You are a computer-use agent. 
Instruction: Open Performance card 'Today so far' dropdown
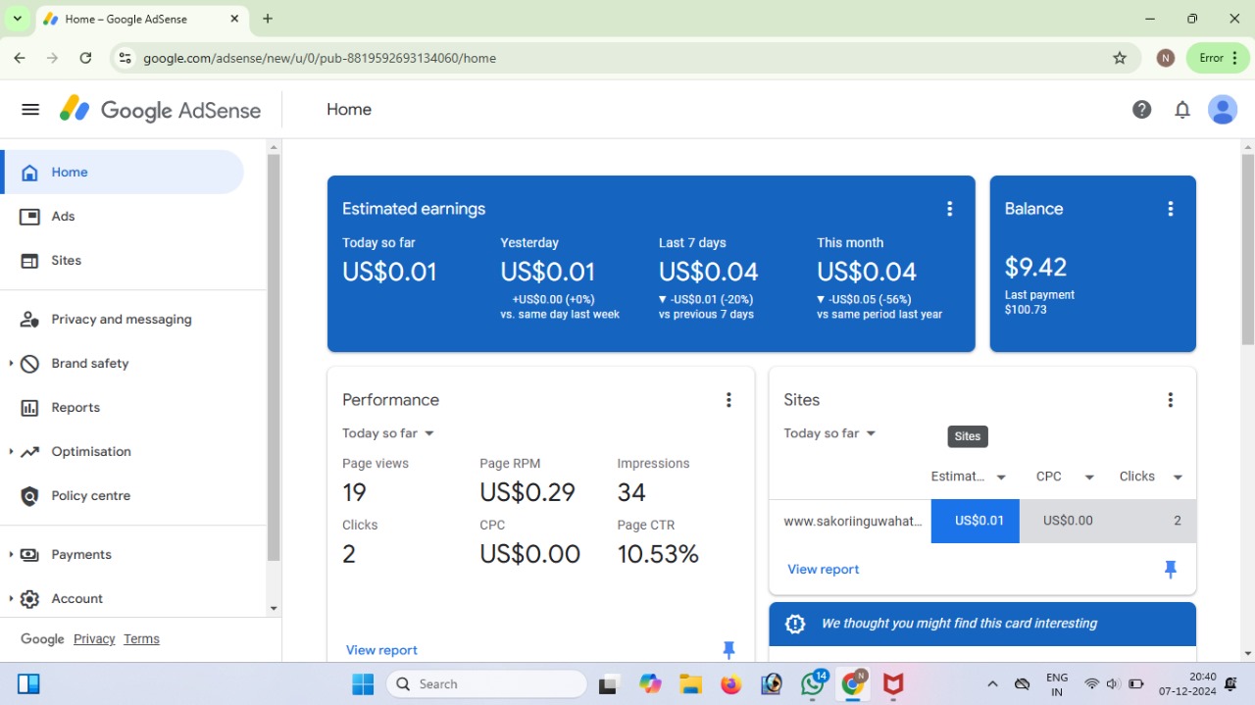click(388, 433)
